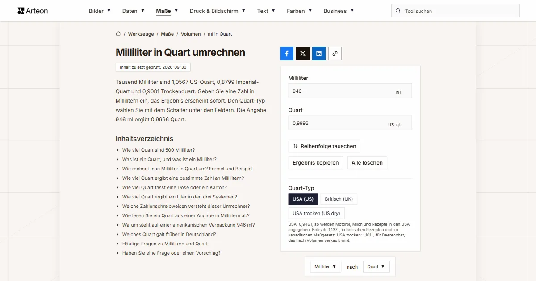Click Reihenfolge tauschen button

324,146
